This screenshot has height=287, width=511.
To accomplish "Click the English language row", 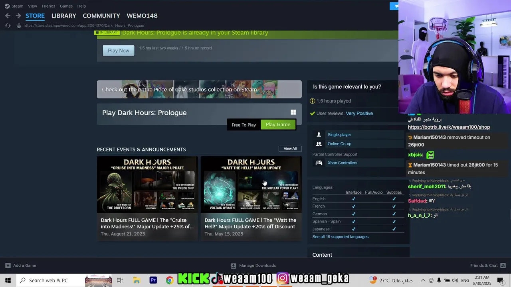I will [x=358, y=199].
